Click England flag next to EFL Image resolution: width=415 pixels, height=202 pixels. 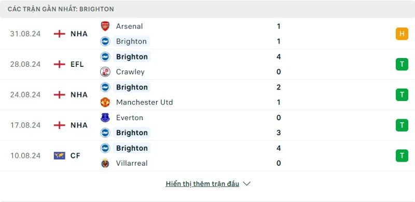pos(59,64)
